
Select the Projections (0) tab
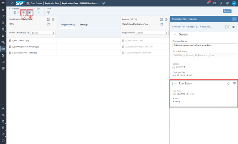pos(68,25)
